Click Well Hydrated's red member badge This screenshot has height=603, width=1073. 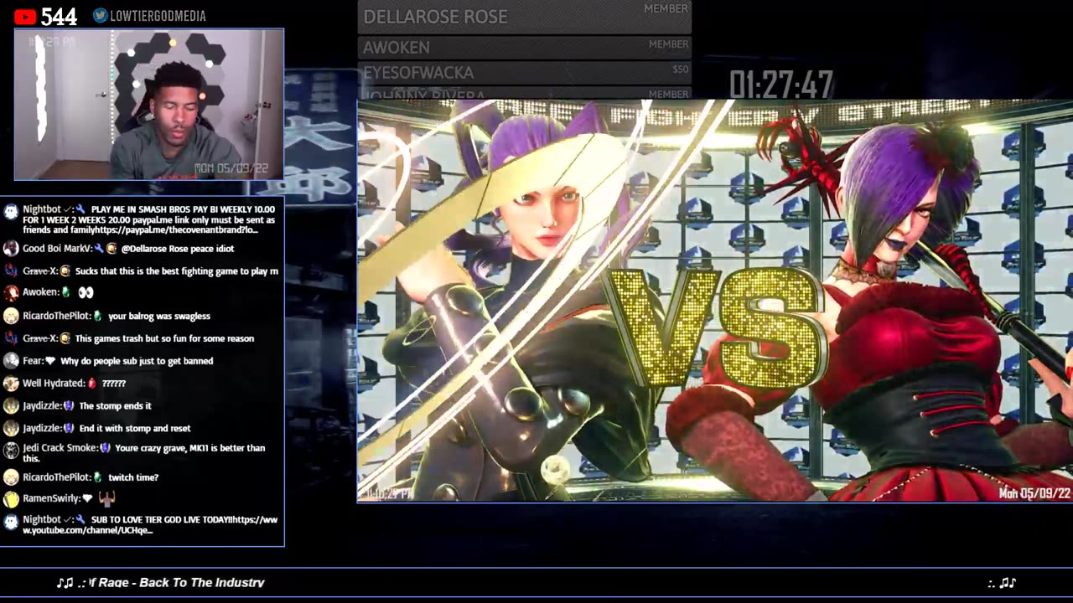coord(92,383)
